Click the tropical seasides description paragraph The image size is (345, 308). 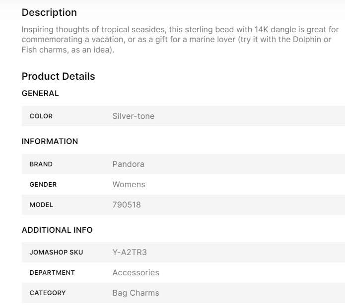(x=180, y=40)
